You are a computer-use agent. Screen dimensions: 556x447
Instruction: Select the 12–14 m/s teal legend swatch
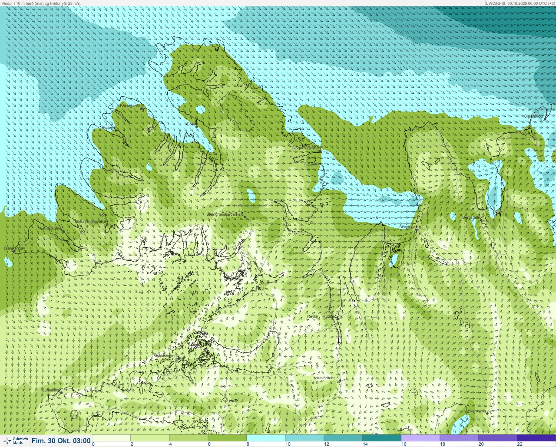(343, 438)
